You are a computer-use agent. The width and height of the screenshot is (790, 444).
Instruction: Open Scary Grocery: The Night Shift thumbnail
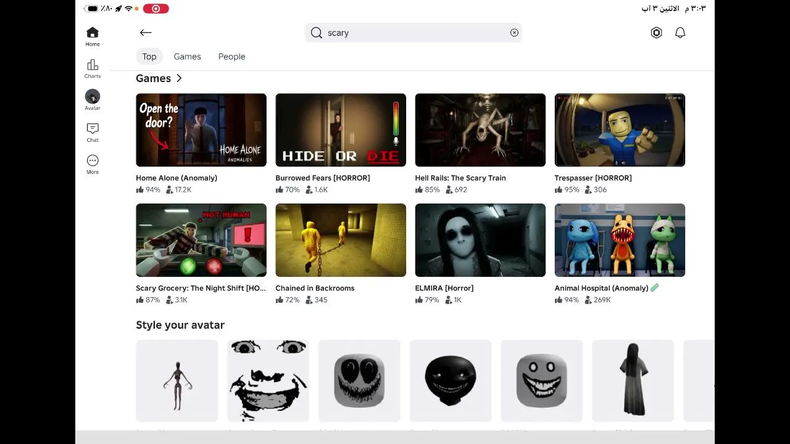(201, 240)
